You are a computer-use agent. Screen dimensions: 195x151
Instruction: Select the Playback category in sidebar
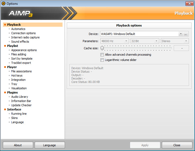33,25
